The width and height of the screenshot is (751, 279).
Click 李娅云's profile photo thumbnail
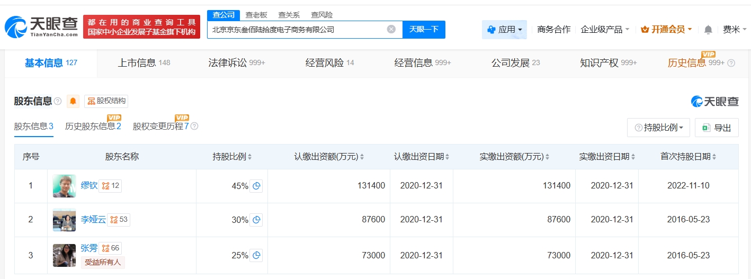coord(64,220)
